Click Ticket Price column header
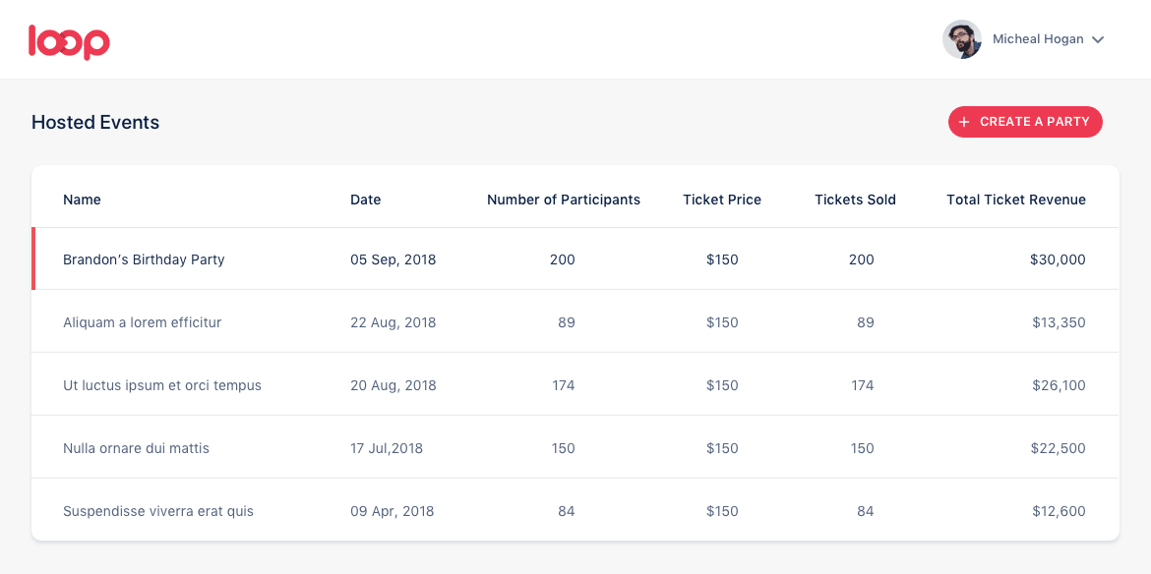Image resolution: width=1151 pixels, height=574 pixels. (x=722, y=200)
